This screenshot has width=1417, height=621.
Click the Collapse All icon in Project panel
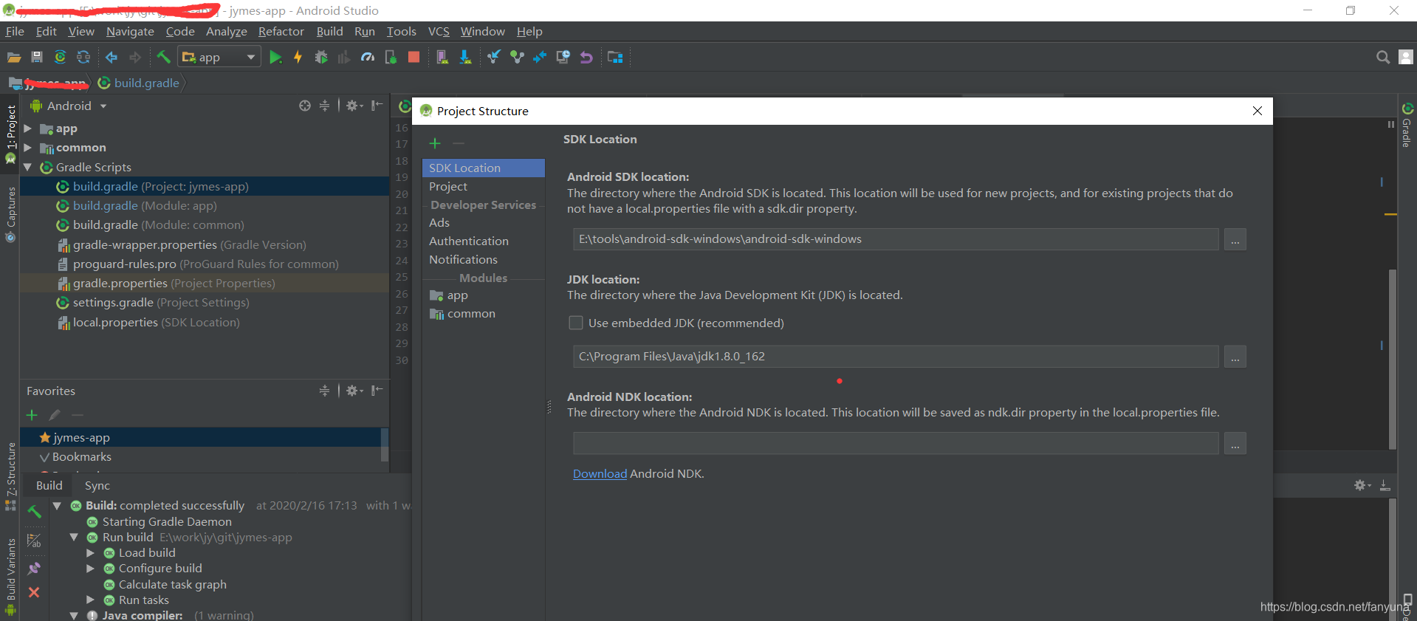coord(324,106)
